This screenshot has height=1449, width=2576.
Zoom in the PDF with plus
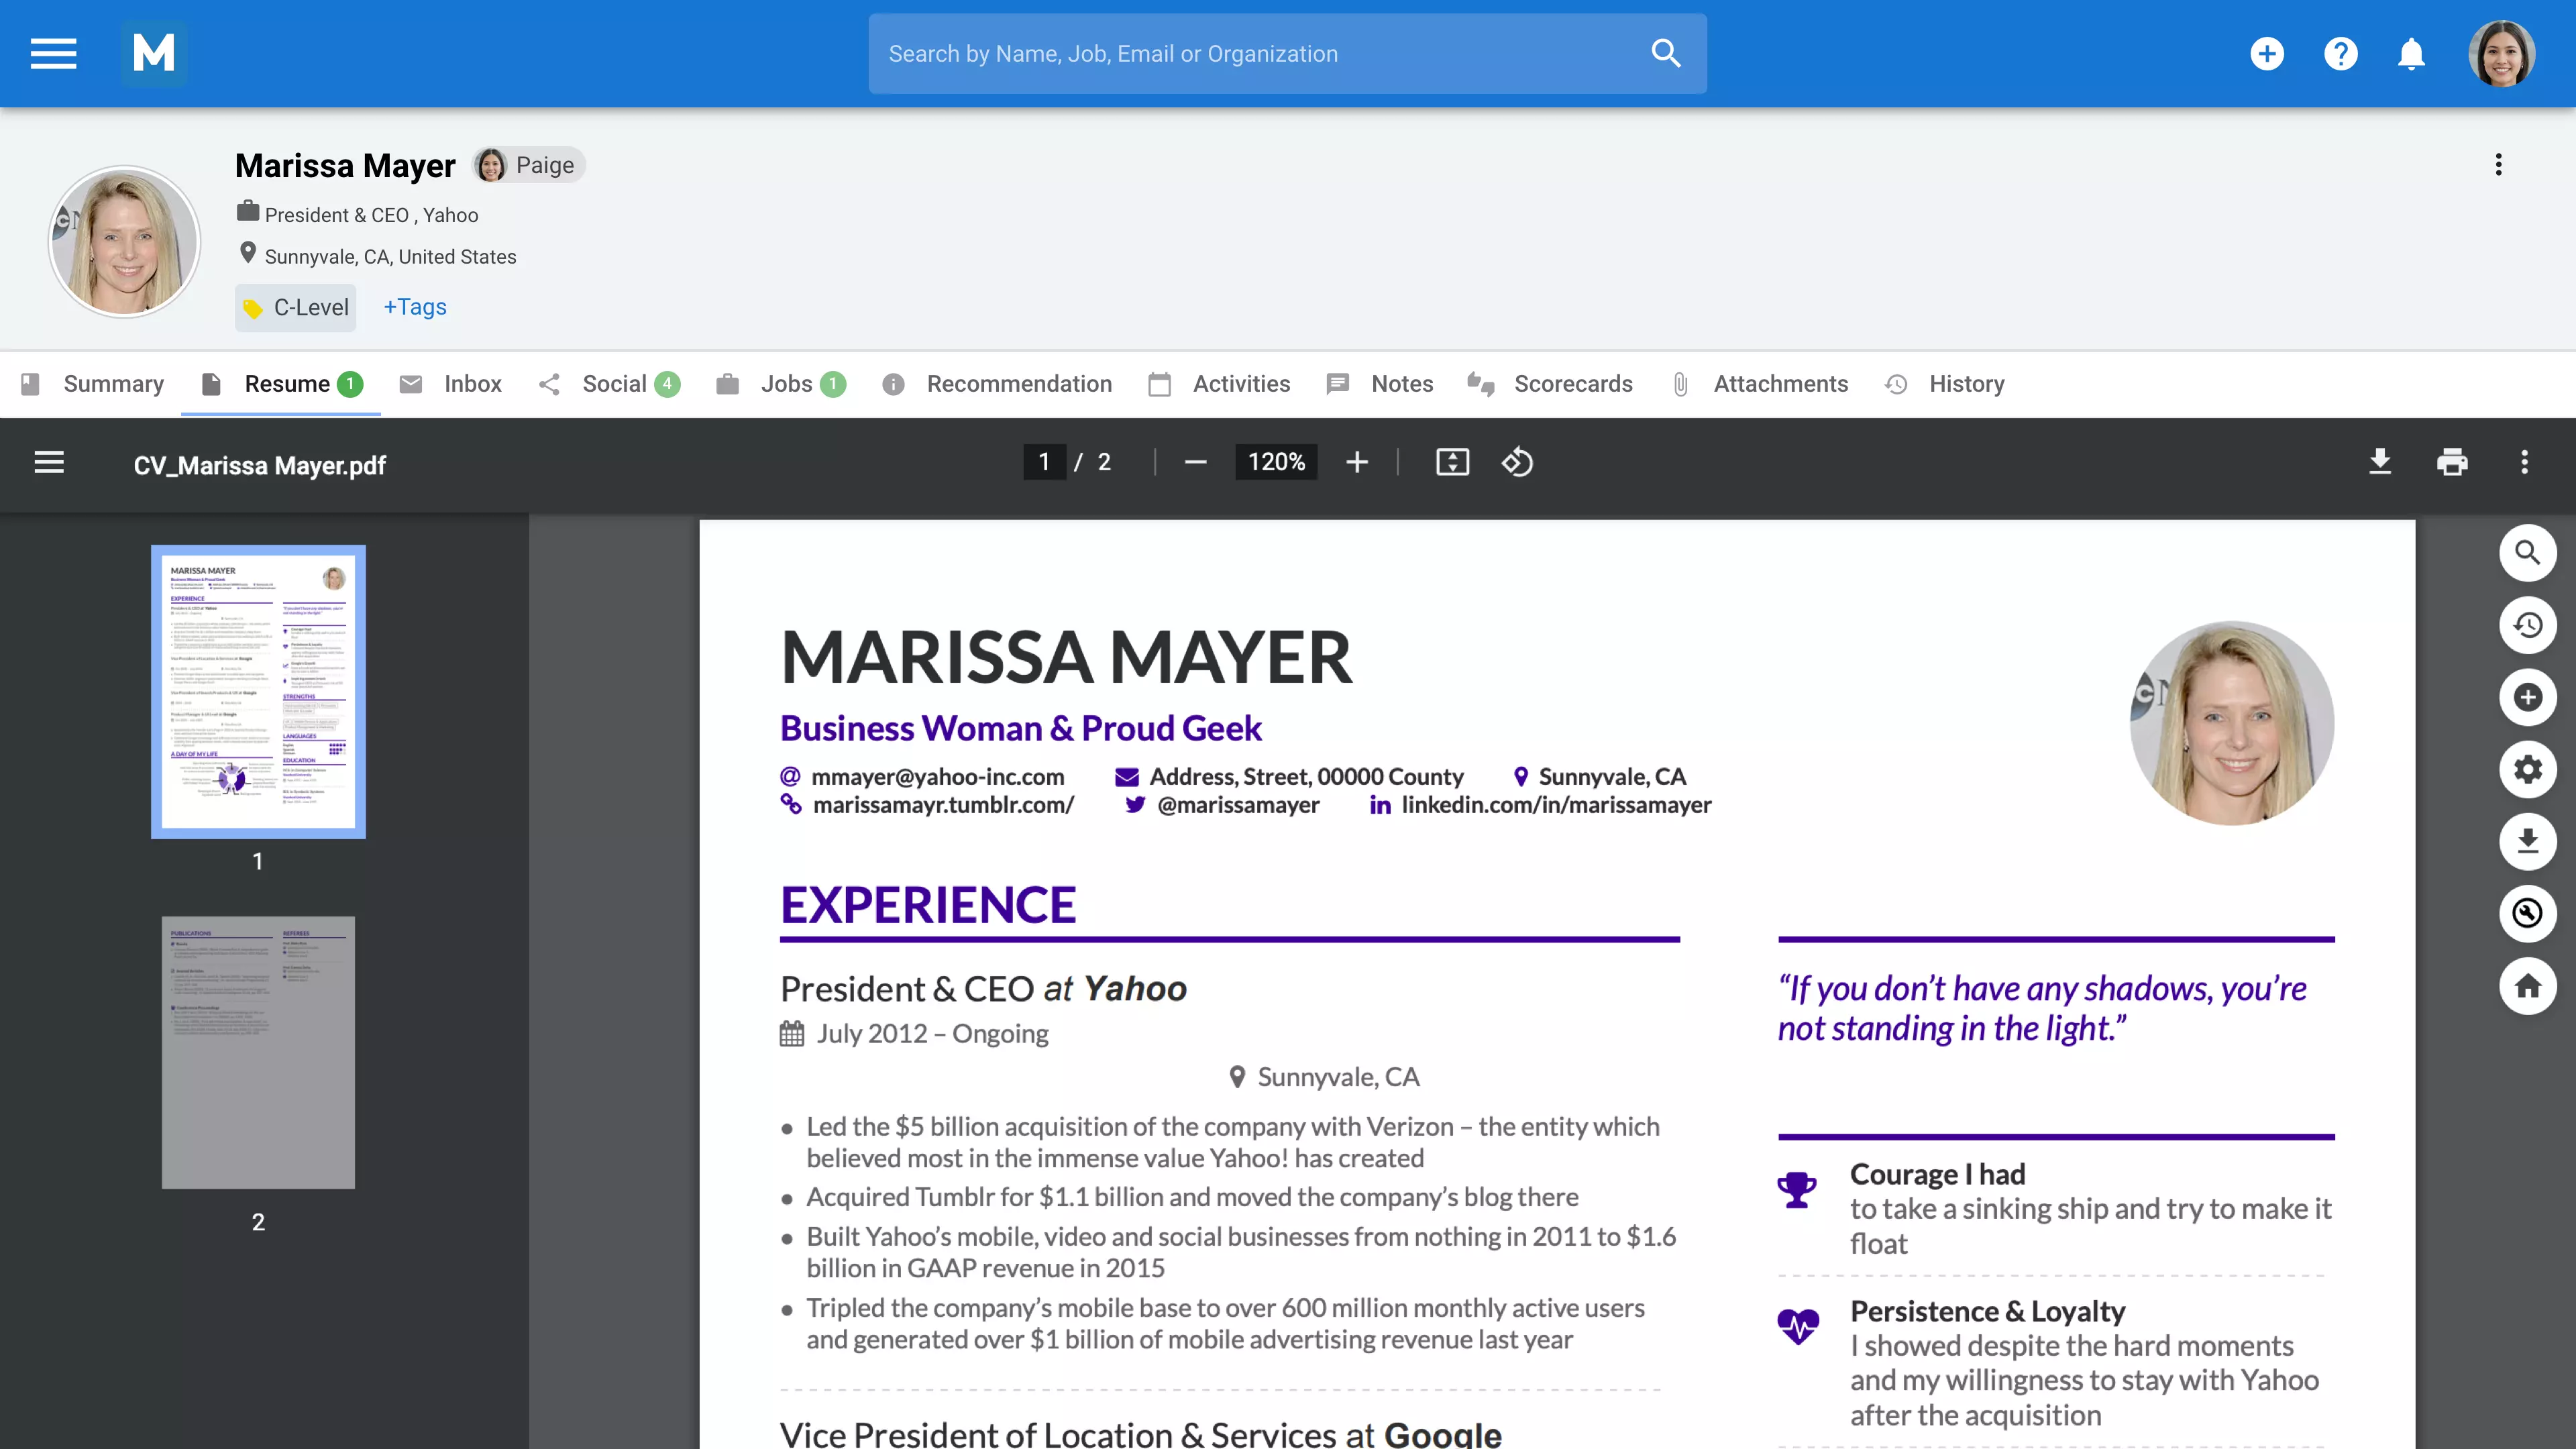1357,462
